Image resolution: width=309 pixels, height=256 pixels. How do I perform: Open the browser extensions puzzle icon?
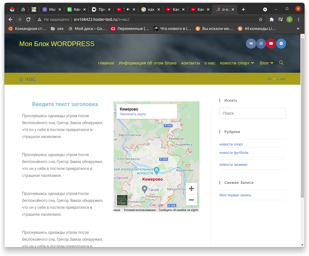(x=271, y=19)
